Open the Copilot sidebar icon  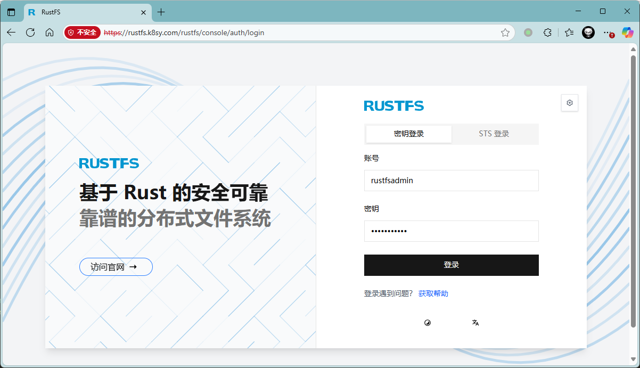(x=628, y=32)
